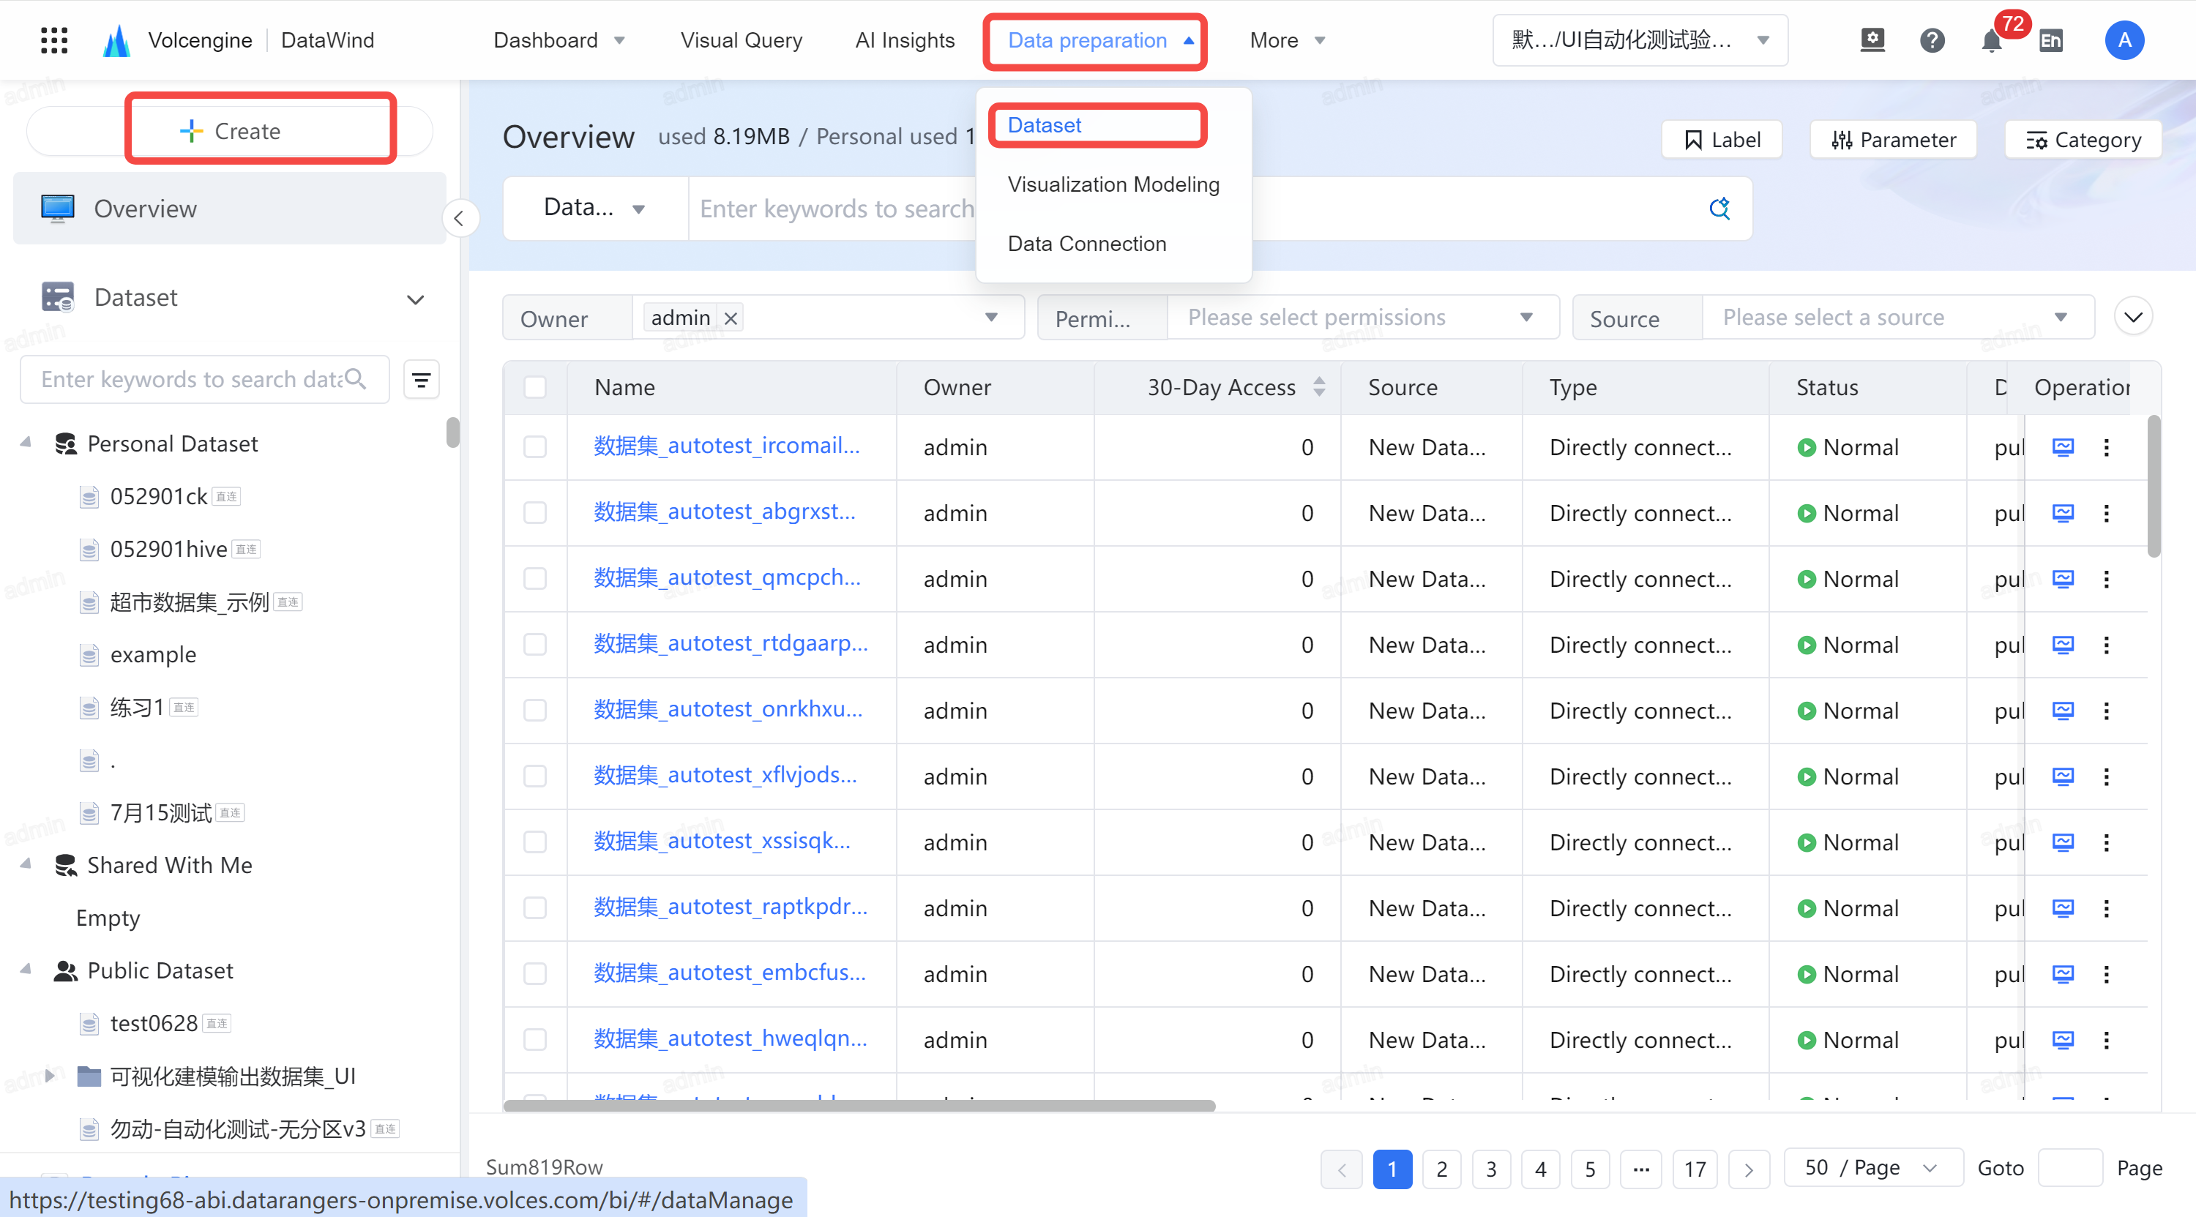2196x1217 pixels.
Task: Preview dataset 数据集_autotest_qmcpch monitor icon
Action: (2063, 580)
